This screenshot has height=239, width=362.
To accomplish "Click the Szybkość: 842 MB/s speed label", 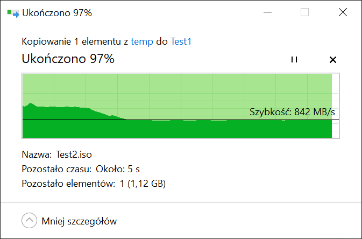I will coord(292,112).
